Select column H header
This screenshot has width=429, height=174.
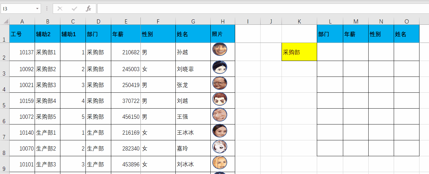pyautogui.click(x=223, y=21)
